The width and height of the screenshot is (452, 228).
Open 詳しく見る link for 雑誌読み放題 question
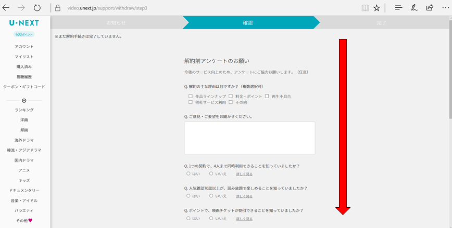pyautogui.click(x=244, y=196)
